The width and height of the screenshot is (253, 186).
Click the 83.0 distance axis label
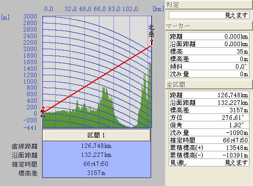114,9
